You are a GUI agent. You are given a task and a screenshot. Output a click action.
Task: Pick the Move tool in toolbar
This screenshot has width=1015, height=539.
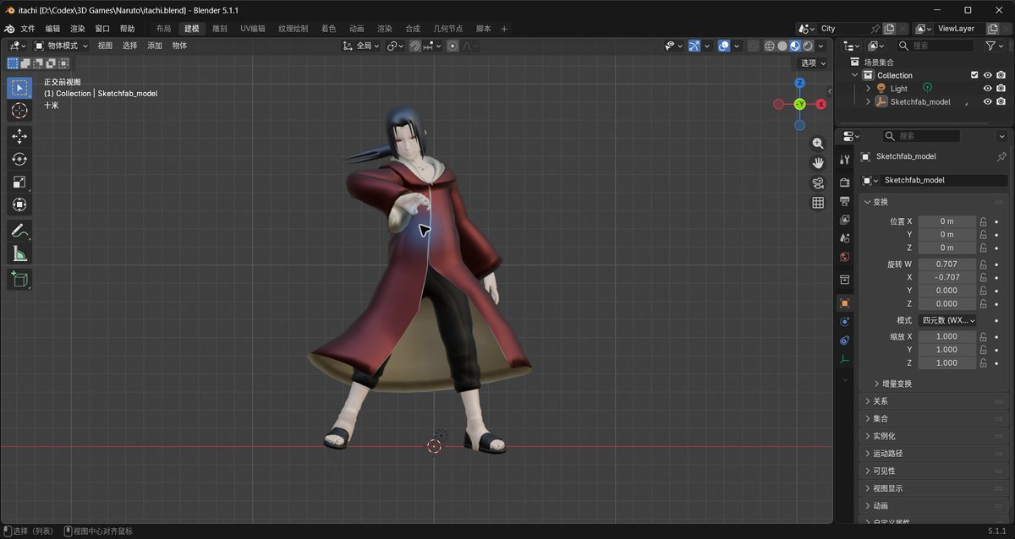click(x=19, y=136)
